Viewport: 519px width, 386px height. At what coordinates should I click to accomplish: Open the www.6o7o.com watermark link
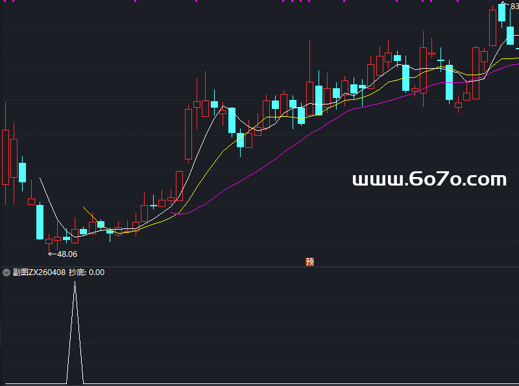pyautogui.click(x=429, y=180)
